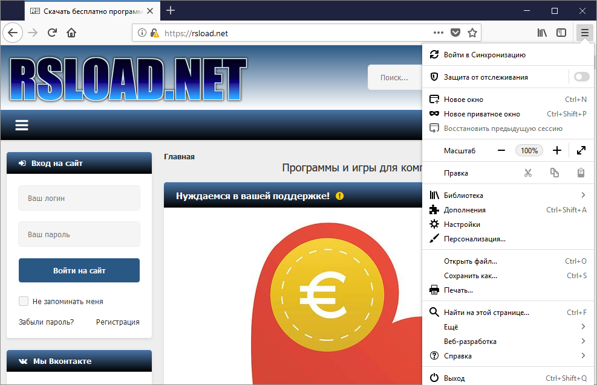Click the address bar URL

click(x=196, y=33)
